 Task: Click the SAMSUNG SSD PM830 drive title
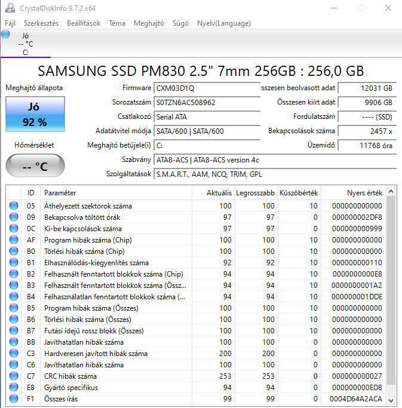(201, 70)
